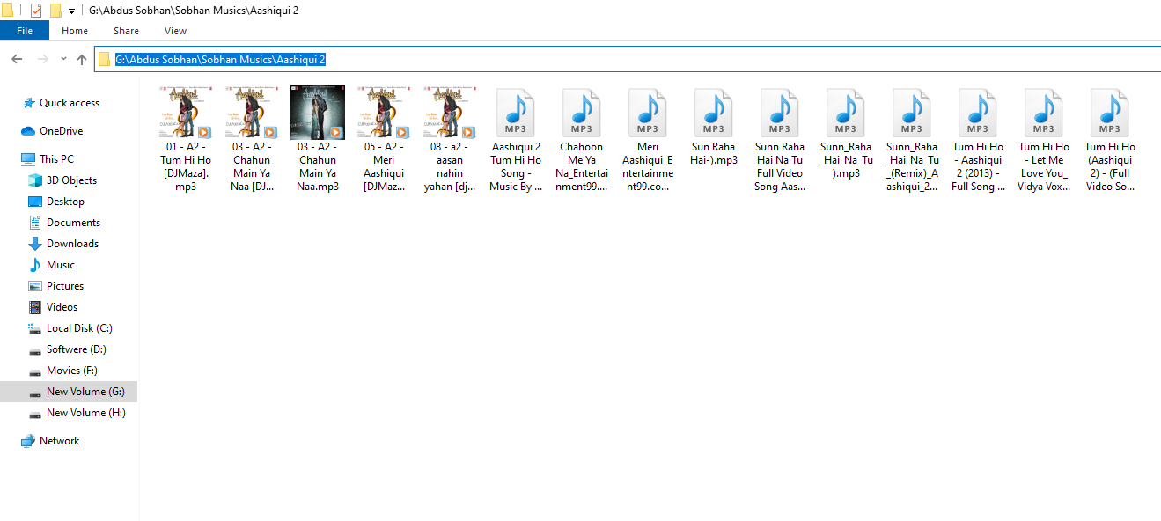Screen dimensions: 1161x521
Task: Select Sun Raha Hai-).mp3 file icon
Action: click(x=714, y=112)
